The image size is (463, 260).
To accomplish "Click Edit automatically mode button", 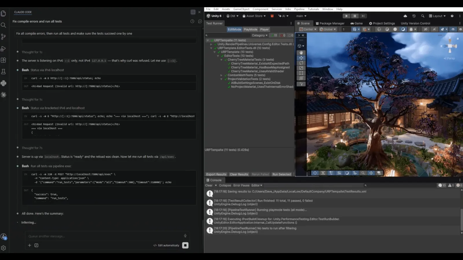I will 166,245.
